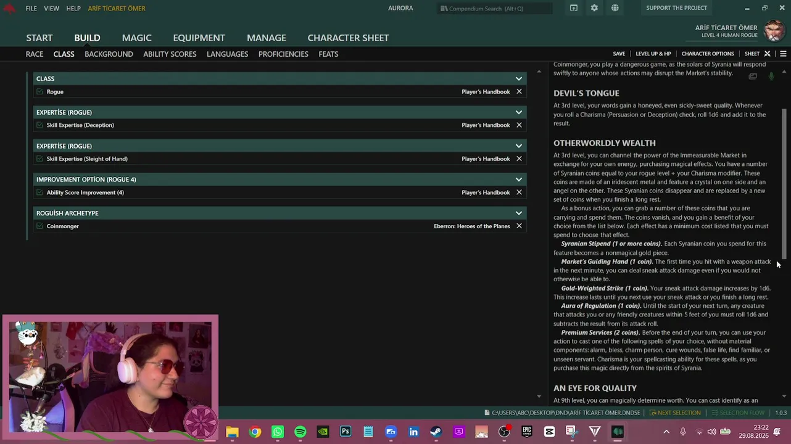Collapse the Roguish Archetype section
Viewport: 791px width, 444px height.
click(519, 213)
